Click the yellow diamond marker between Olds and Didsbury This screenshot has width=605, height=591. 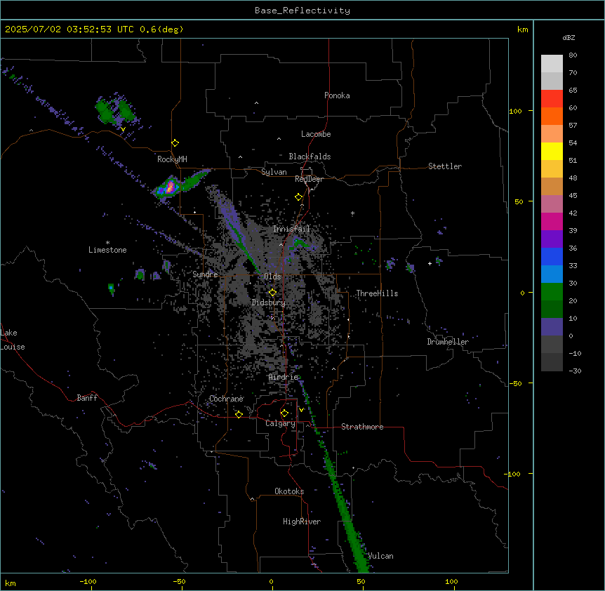point(272,293)
